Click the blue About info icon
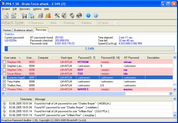This screenshot has height=123, width=178. click(x=96, y=15)
